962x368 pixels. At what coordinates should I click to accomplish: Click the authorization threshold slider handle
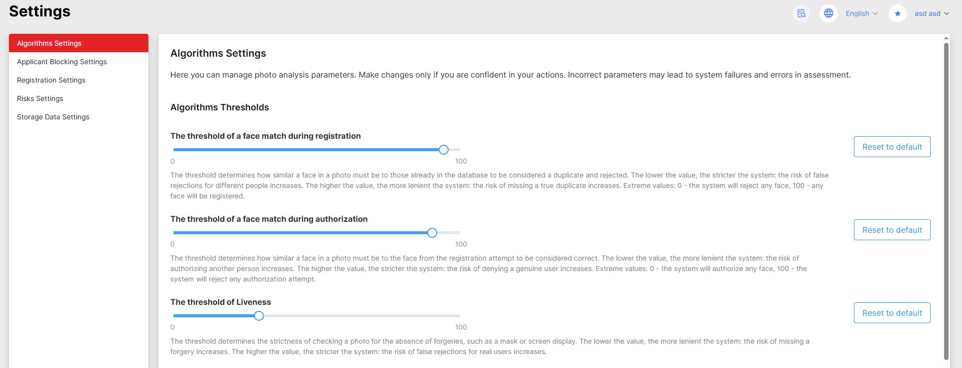pos(432,233)
